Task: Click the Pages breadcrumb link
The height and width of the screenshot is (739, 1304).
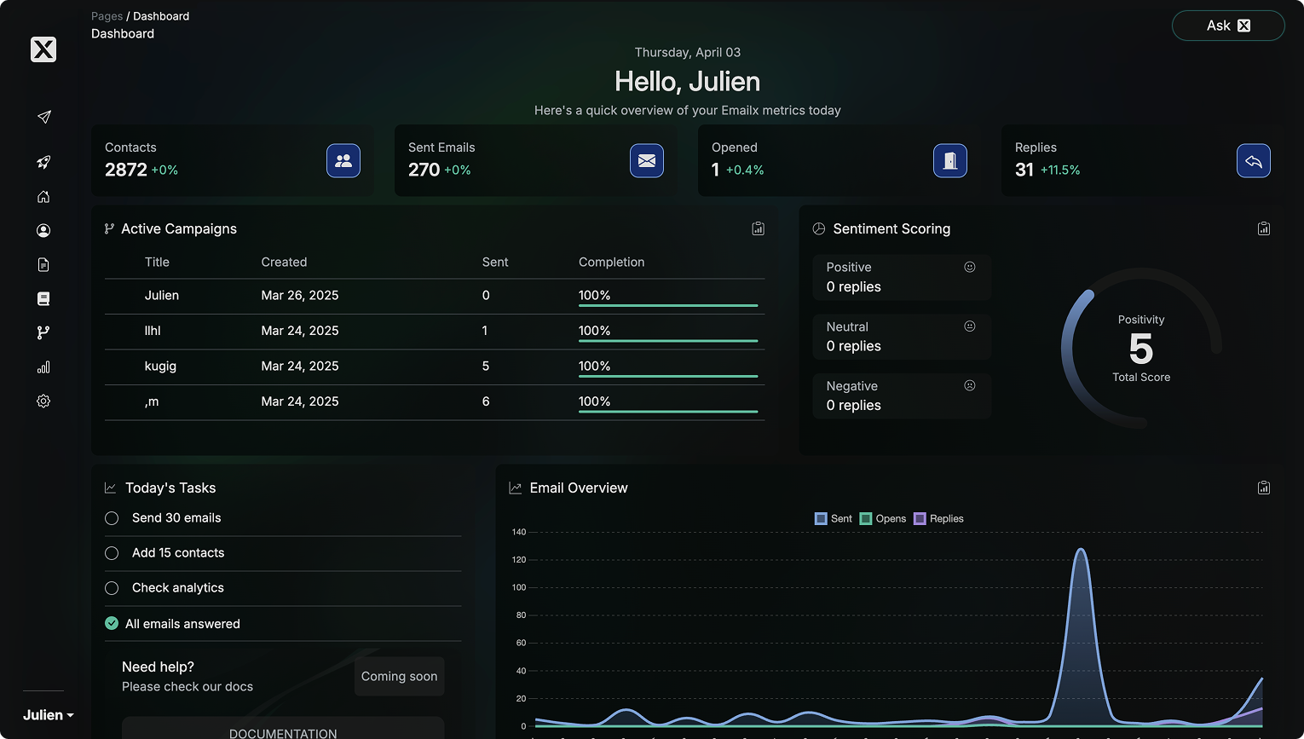Action: [x=107, y=16]
